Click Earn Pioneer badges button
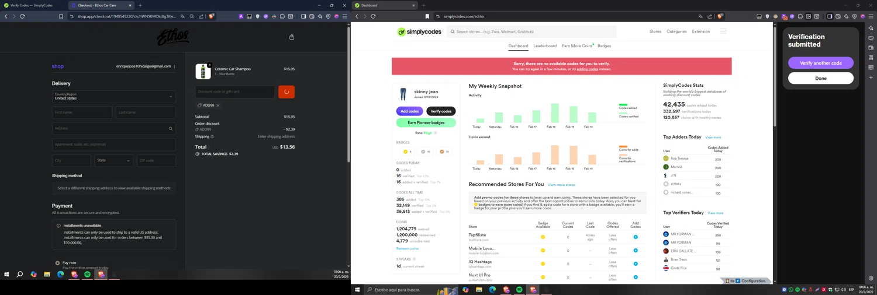The height and width of the screenshot is (295, 877). 426,123
